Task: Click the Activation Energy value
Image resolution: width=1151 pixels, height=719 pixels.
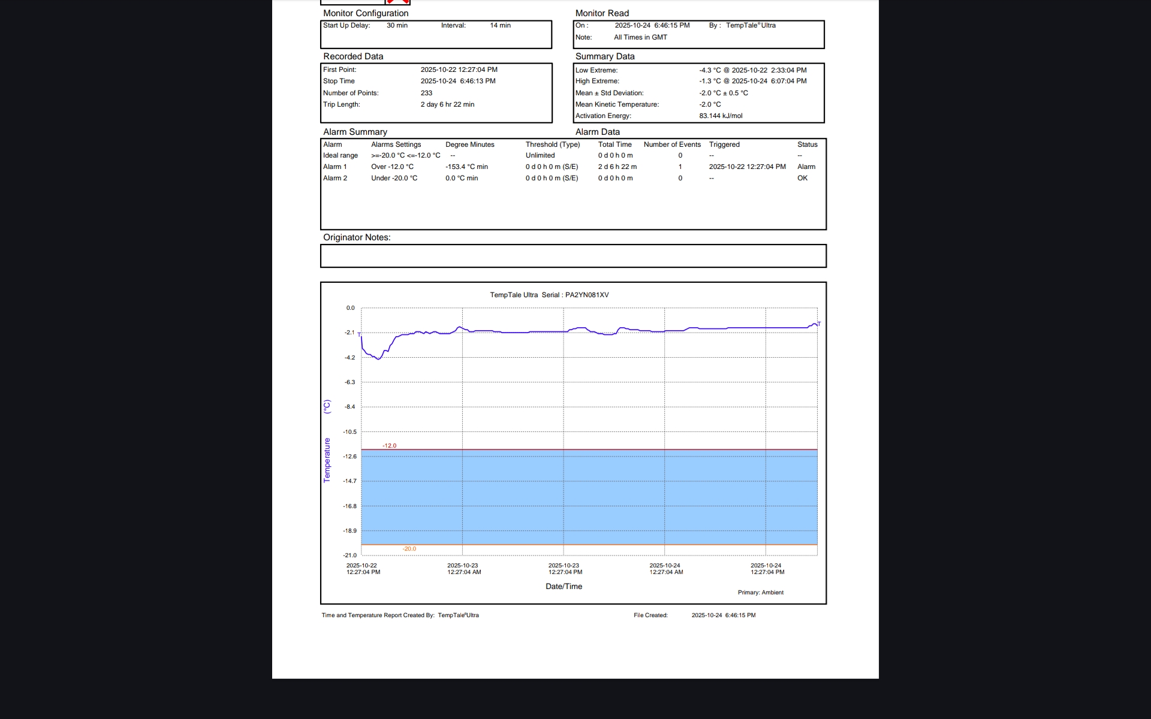Action: coord(721,116)
